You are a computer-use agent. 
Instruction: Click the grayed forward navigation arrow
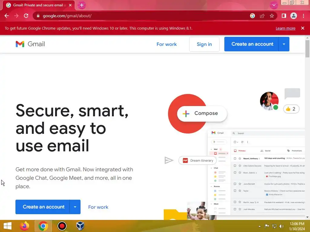(16, 16)
